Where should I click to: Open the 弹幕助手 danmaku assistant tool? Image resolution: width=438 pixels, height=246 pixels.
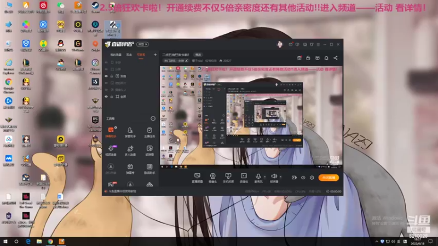pyautogui.click(x=111, y=132)
